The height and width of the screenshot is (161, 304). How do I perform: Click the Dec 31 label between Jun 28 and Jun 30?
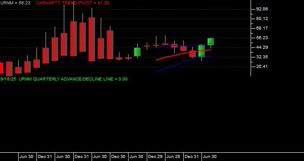(x=192, y=157)
